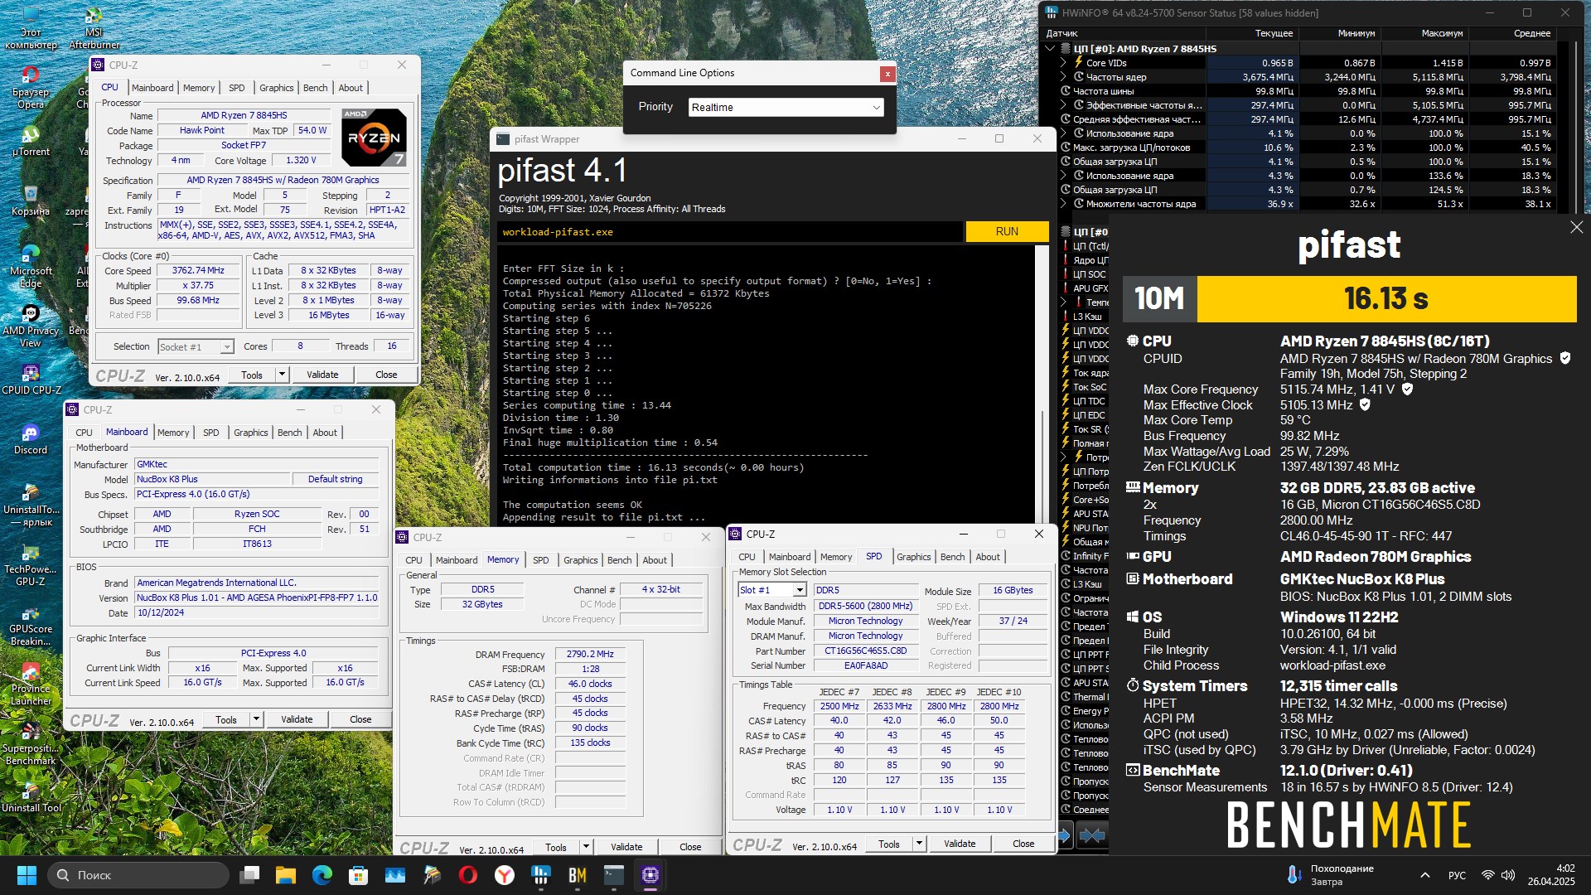Switch to BenchMate taskbar icon
This screenshot has height=895, width=1591.
578,875
